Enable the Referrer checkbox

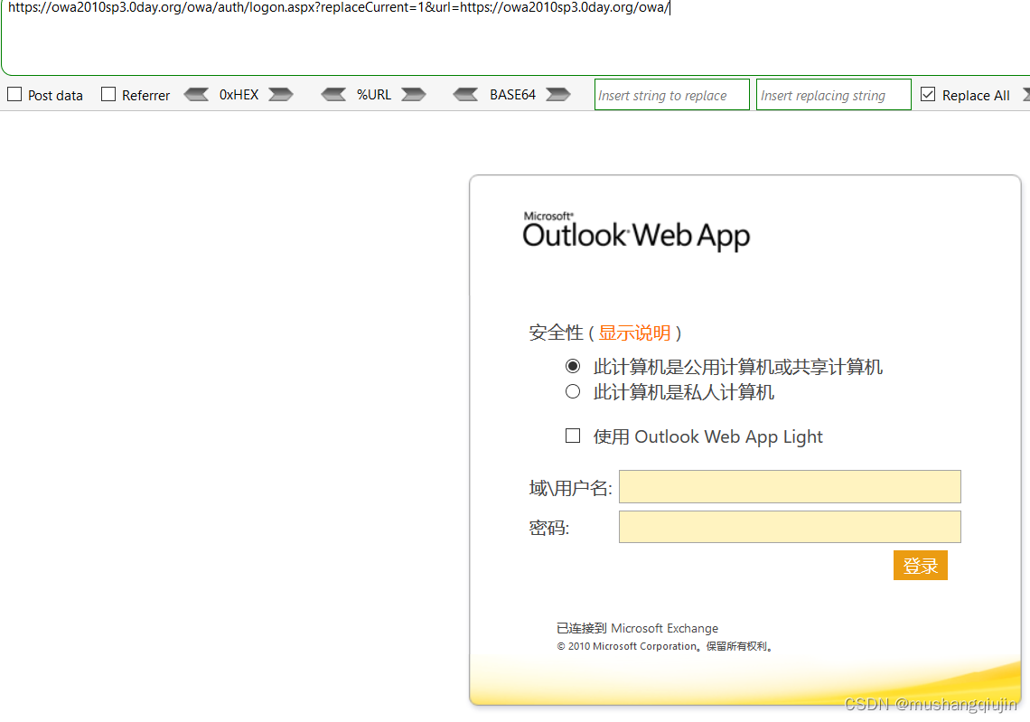pyautogui.click(x=108, y=95)
